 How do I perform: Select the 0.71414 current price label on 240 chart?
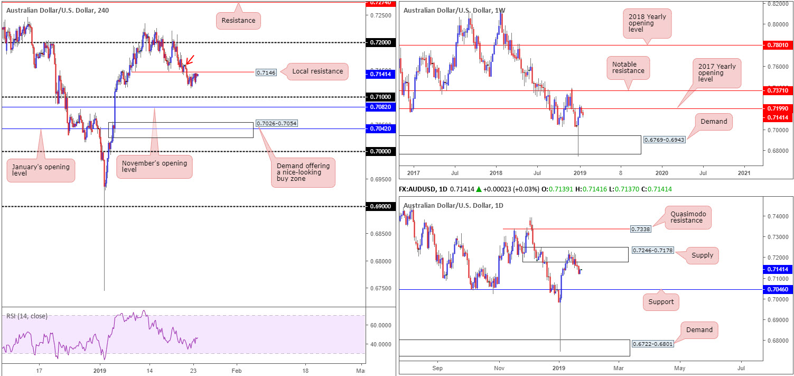380,75
